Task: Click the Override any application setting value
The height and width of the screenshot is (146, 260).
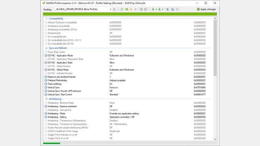Action: click(x=124, y=114)
